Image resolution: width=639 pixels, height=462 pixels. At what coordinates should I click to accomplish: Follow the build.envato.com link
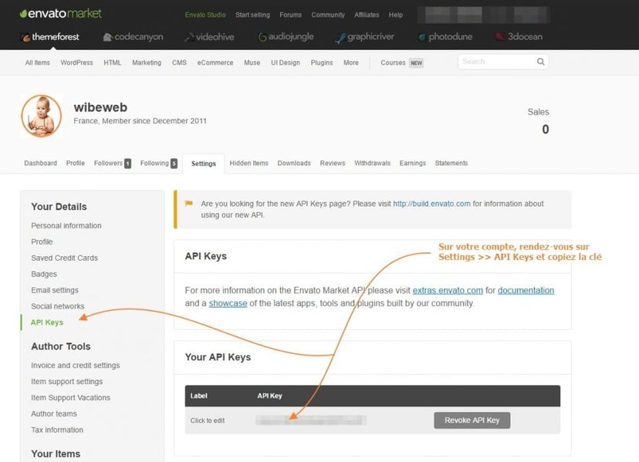click(431, 204)
